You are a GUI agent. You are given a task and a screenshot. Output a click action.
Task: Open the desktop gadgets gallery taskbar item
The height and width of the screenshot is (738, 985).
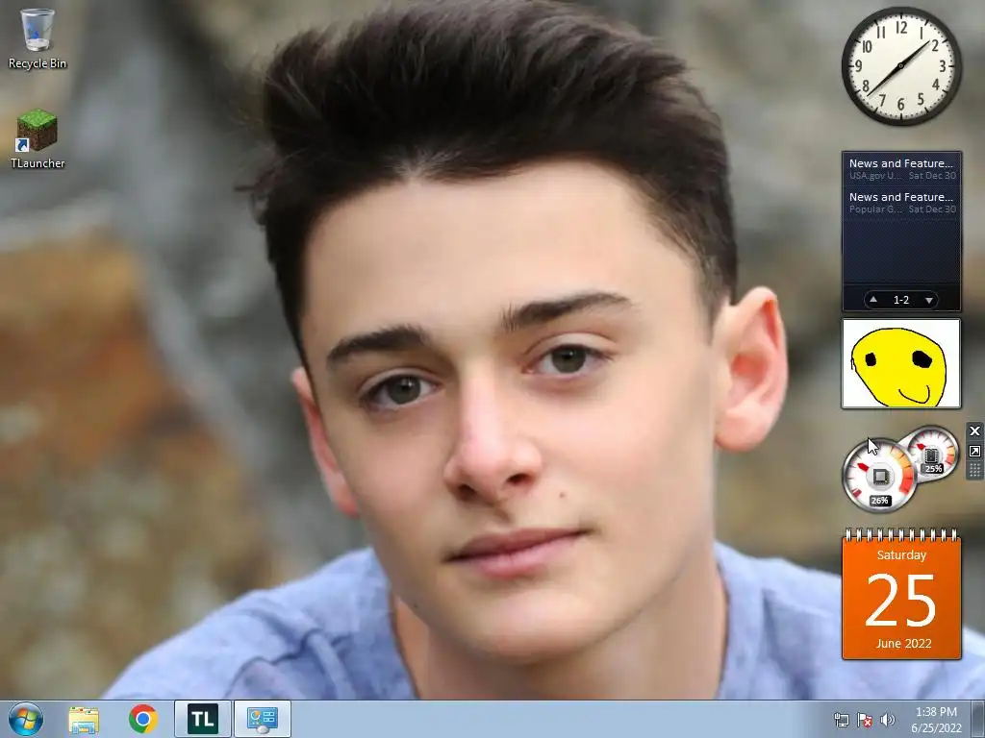pos(262,719)
